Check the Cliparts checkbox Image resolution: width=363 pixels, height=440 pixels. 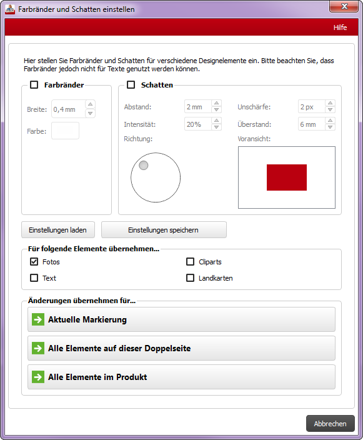point(190,262)
